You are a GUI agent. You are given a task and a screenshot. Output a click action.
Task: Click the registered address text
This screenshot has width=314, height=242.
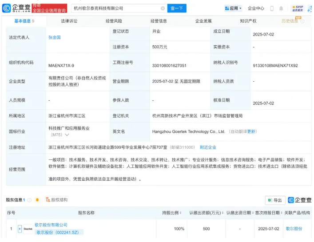[x=108, y=147]
